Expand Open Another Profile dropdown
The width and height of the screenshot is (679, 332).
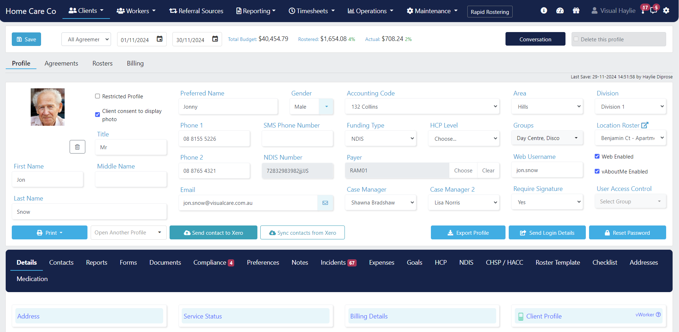129,232
